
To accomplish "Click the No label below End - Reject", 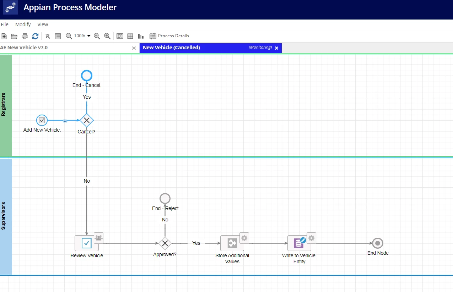I will (165, 220).
